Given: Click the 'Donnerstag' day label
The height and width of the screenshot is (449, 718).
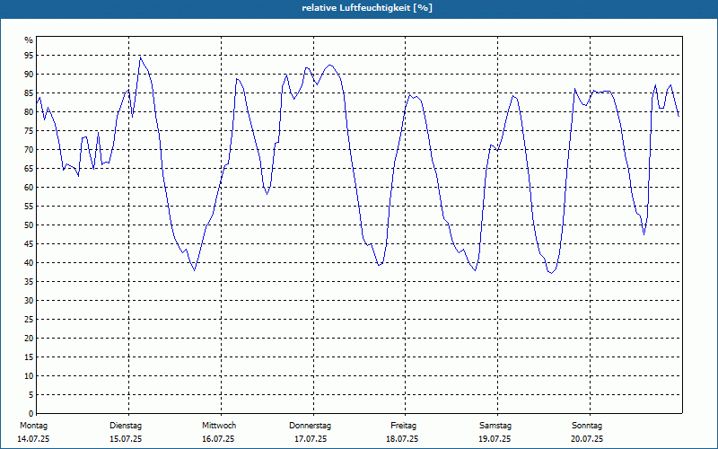Looking at the screenshot, I should [310, 426].
